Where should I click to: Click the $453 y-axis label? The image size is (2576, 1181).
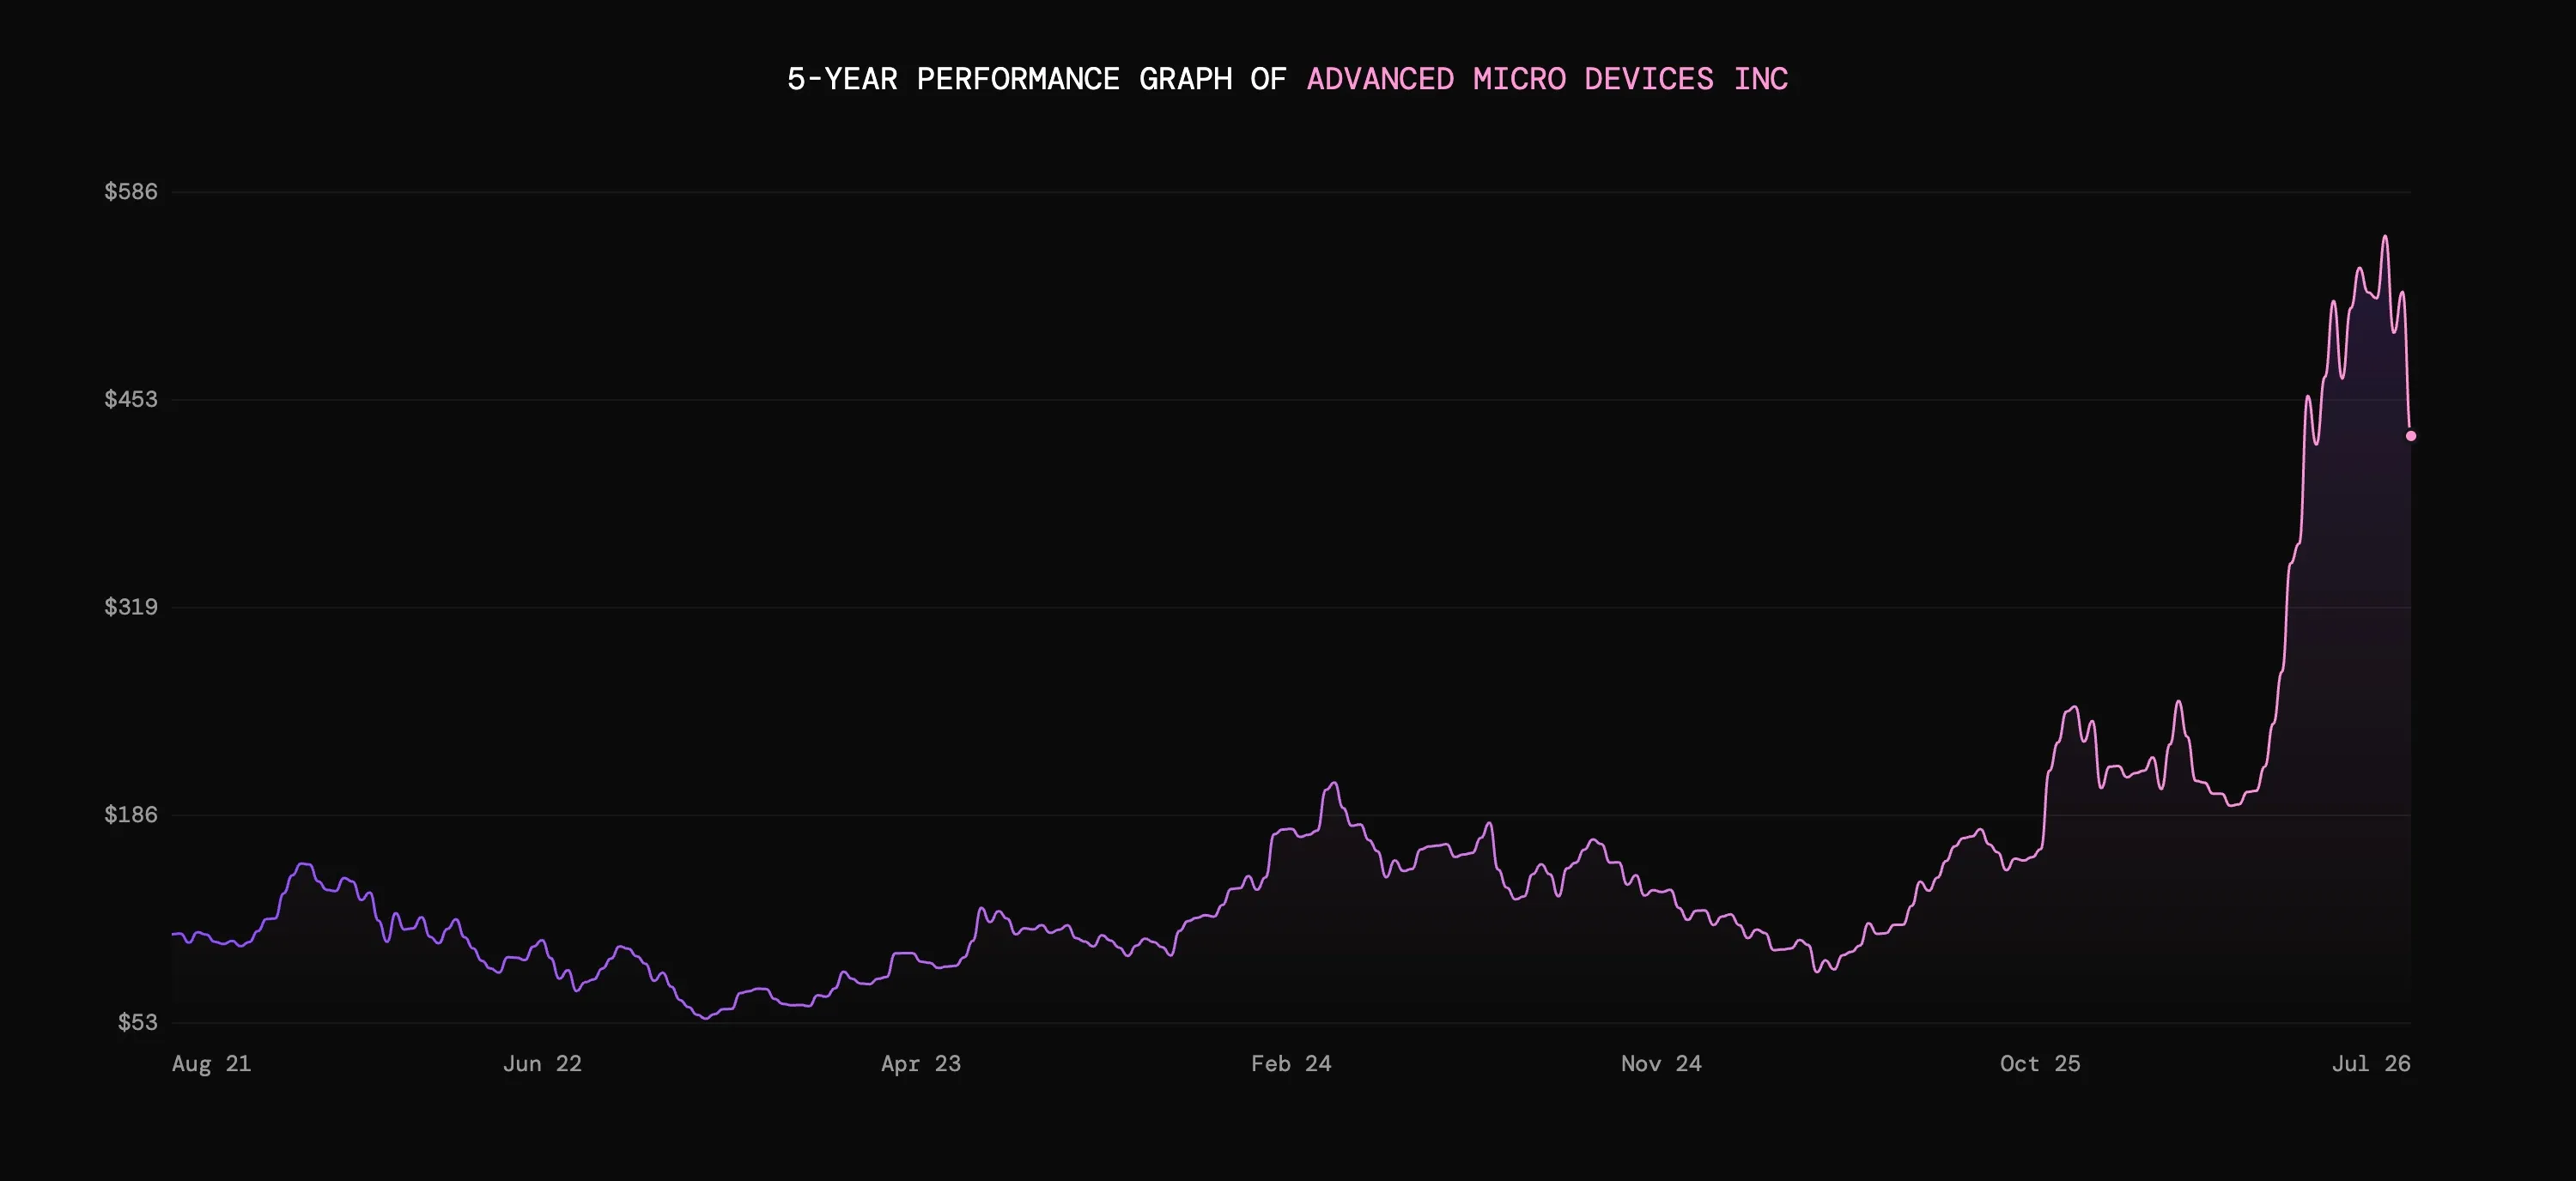pyautogui.click(x=131, y=398)
